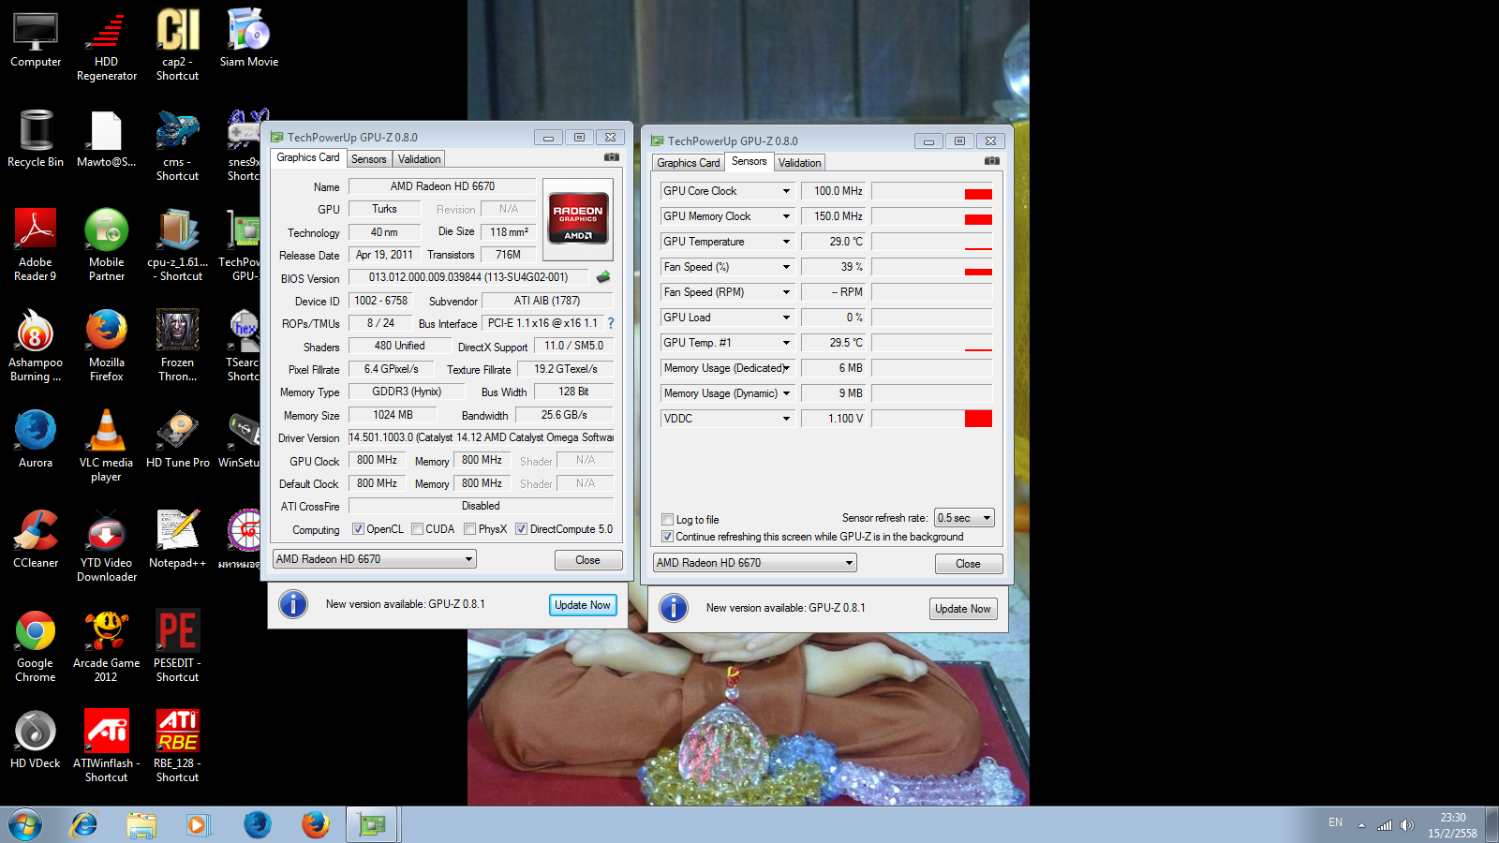Open the Sensor refresh rate dropdown
Screen dimensions: 1499x843
click(x=964, y=518)
